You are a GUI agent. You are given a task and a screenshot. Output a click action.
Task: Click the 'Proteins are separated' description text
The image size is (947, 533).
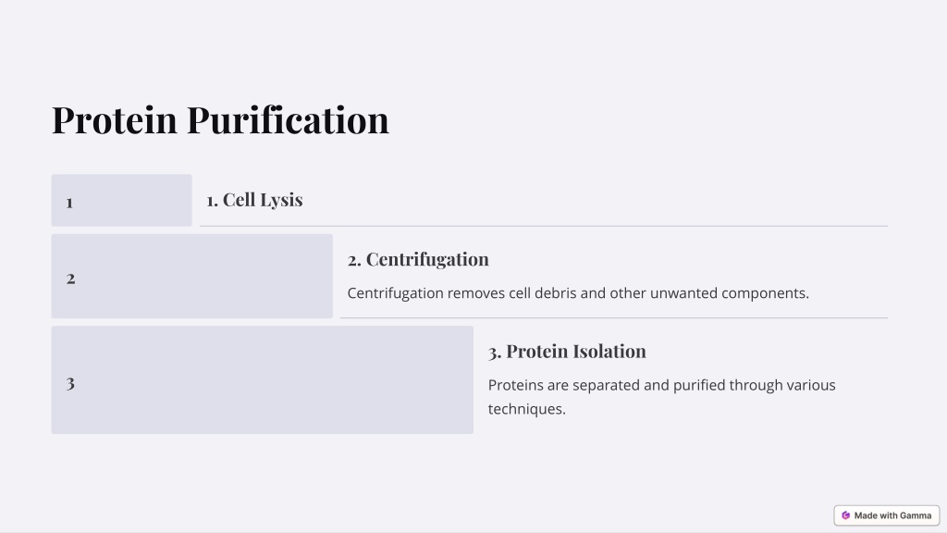[x=662, y=397]
